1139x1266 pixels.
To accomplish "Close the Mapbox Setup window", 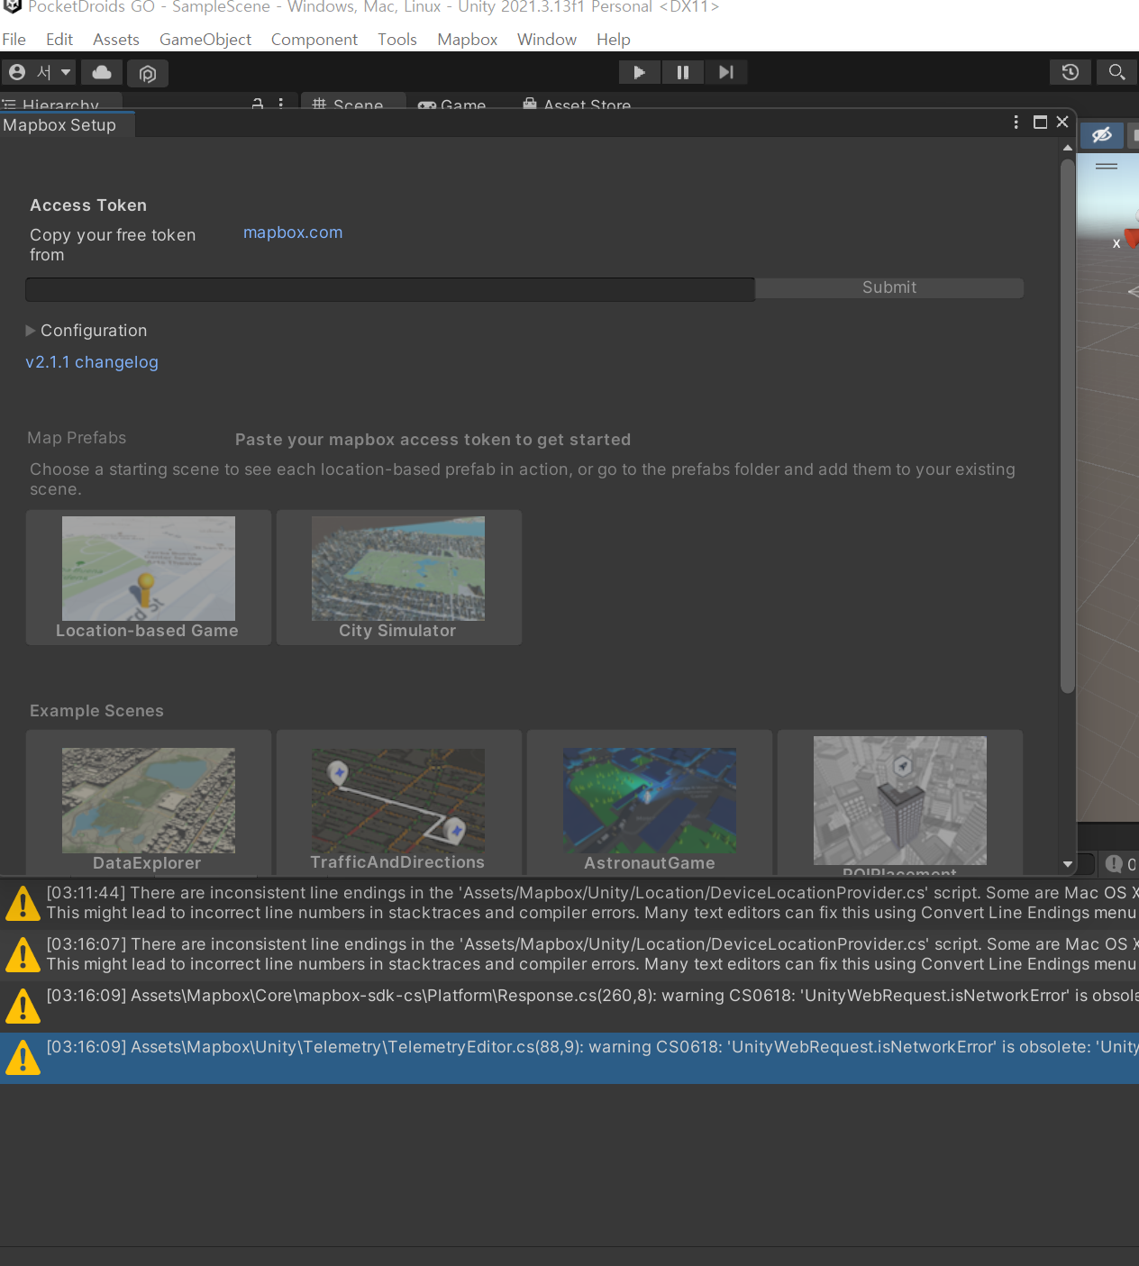I will 1062,122.
